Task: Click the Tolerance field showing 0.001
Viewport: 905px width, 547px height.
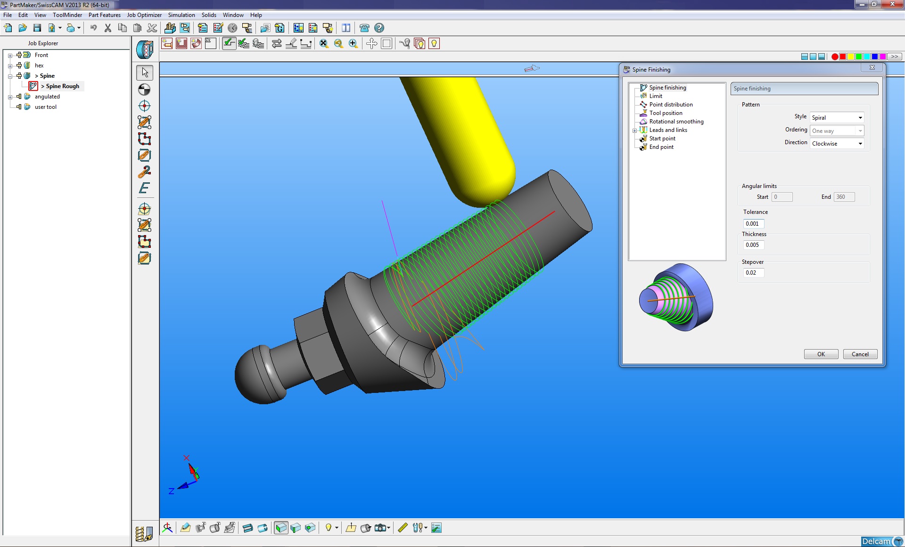Action: (x=754, y=224)
